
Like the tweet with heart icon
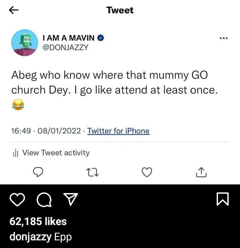[147, 172]
